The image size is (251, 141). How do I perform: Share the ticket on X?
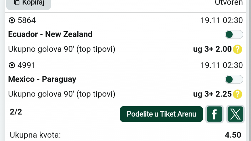[235, 114]
